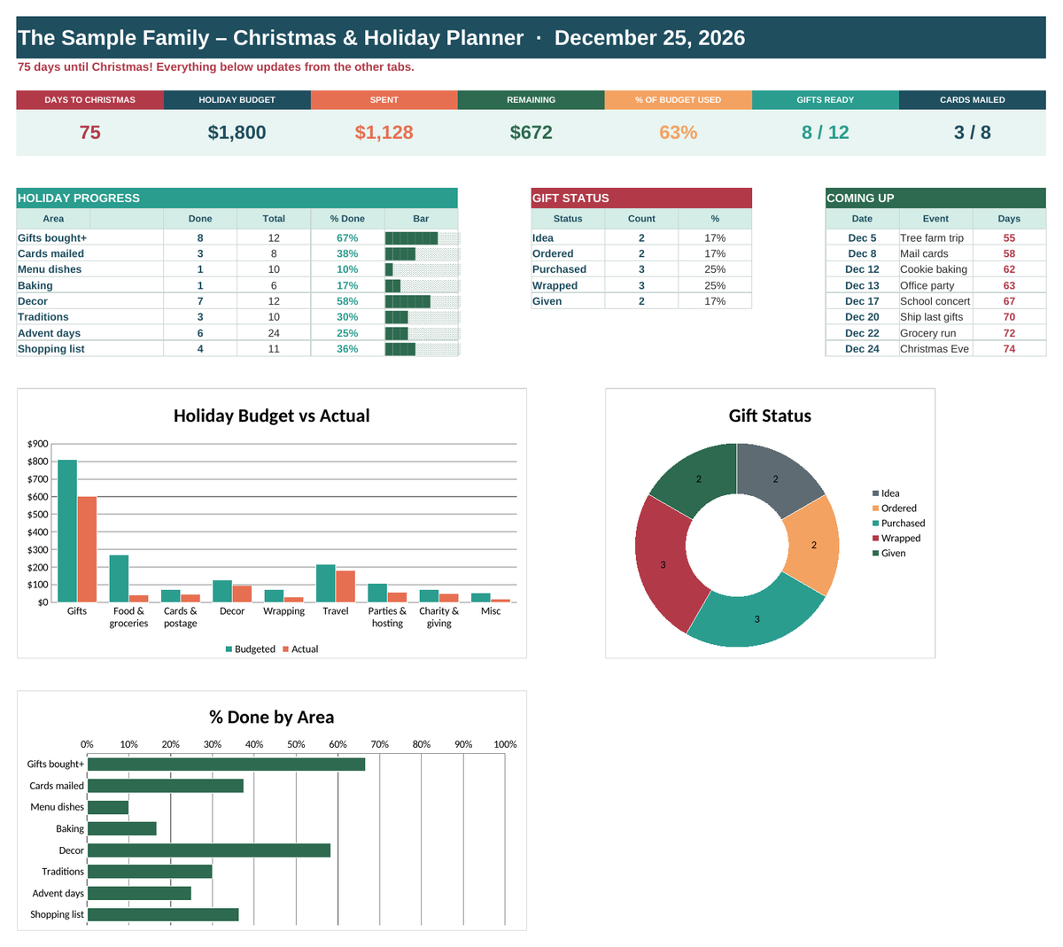Click the 'Cookie baking' event cell
Image resolution: width=1063 pixels, height=947 pixels.
935,269
